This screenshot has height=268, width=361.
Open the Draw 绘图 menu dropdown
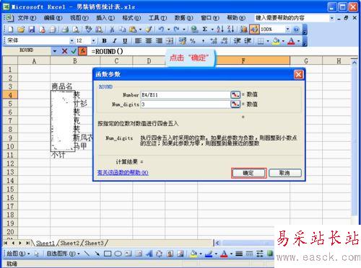click(x=18, y=254)
